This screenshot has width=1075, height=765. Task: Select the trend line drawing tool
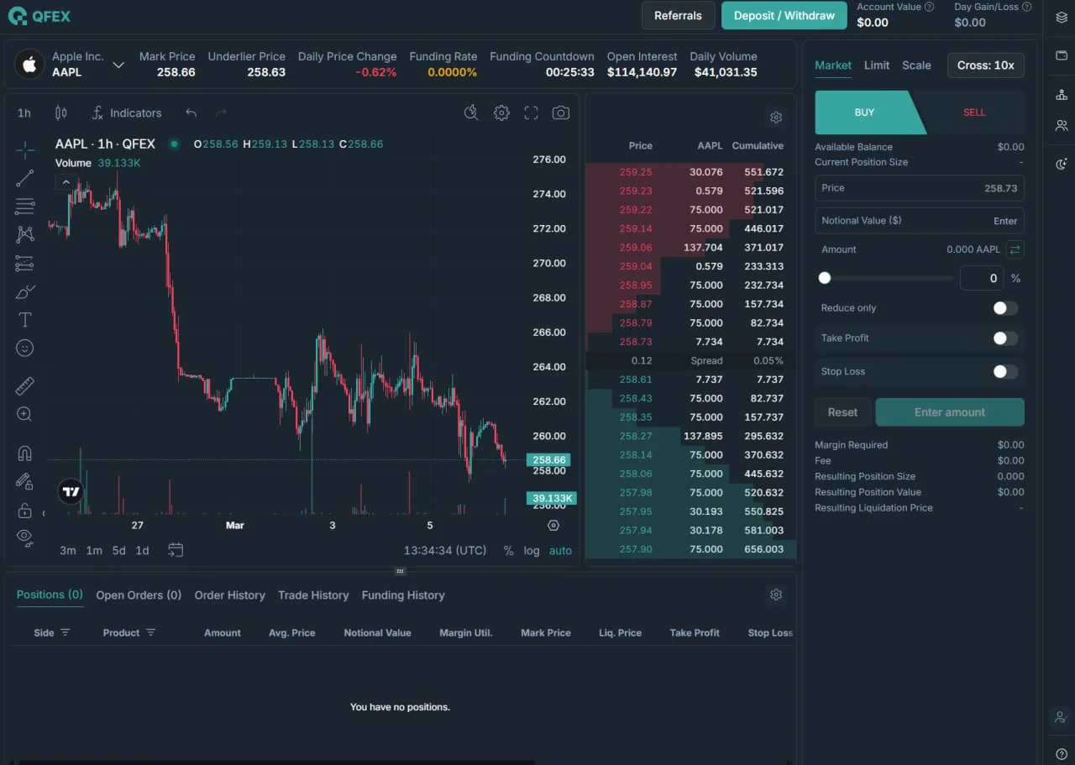pyautogui.click(x=25, y=178)
